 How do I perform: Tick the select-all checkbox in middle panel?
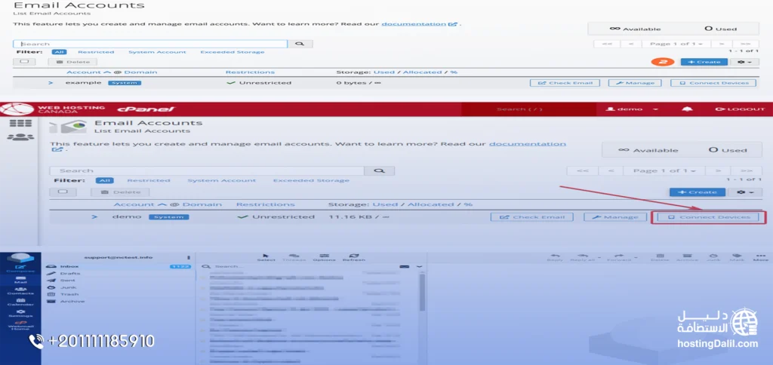point(63,192)
